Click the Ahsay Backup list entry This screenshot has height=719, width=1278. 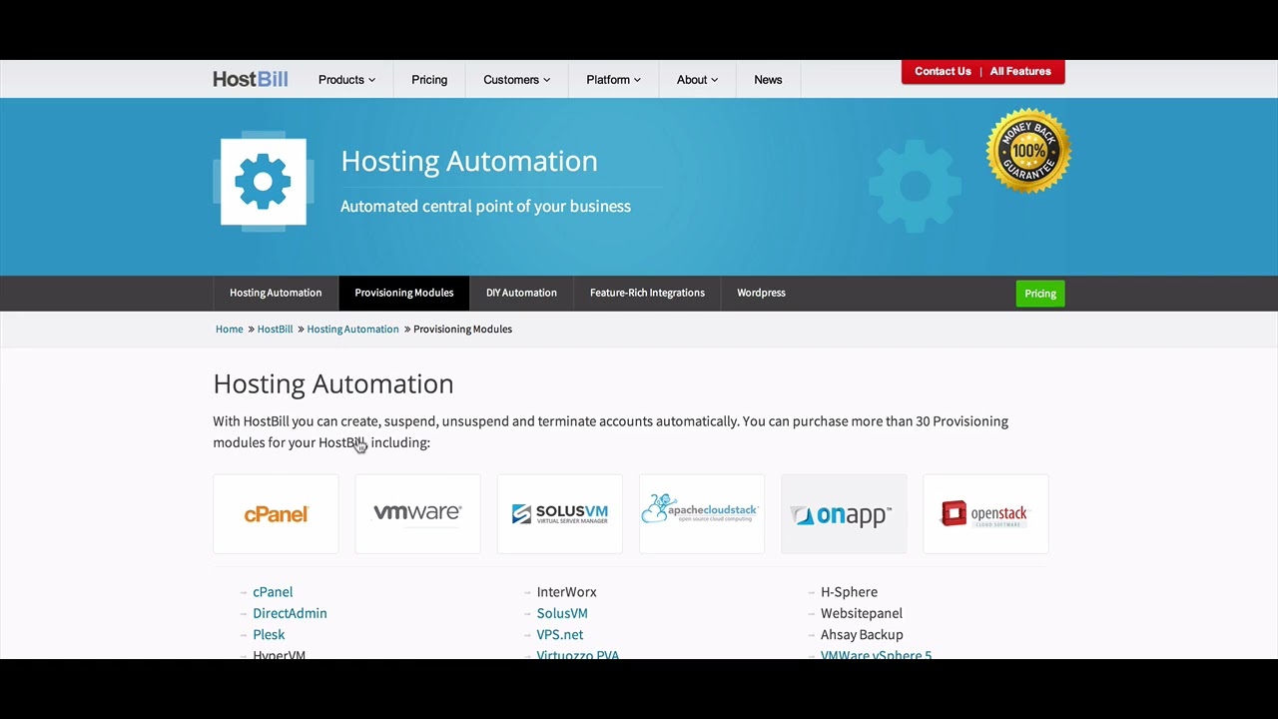pyautogui.click(x=862, y=634)
